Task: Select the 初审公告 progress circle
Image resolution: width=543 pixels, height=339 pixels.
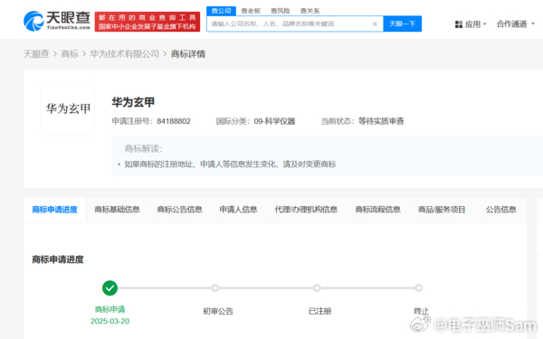Action: (215, 287)
